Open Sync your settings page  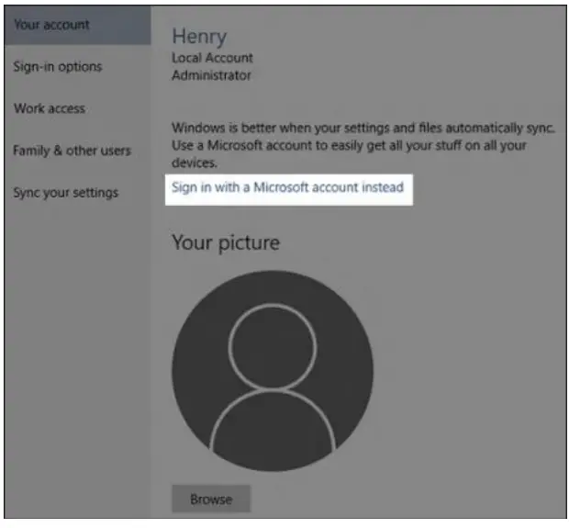coord(66,193)
